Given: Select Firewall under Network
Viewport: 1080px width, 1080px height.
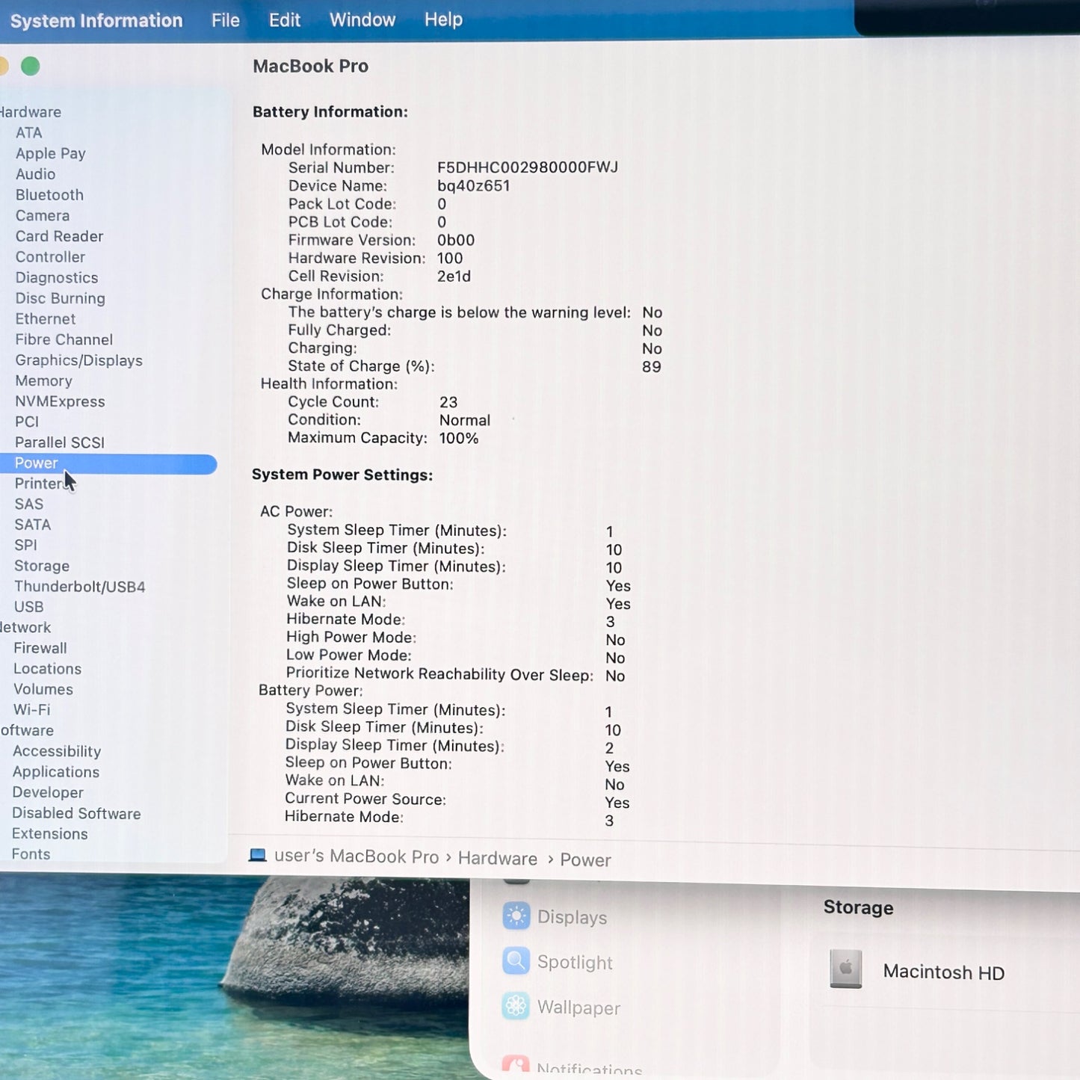Looking at the screenshot, I should pyautogui.click(x=40, y=648).
